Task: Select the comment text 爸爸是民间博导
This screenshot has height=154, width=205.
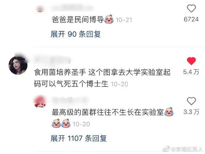Action: [x=78, y=20]
